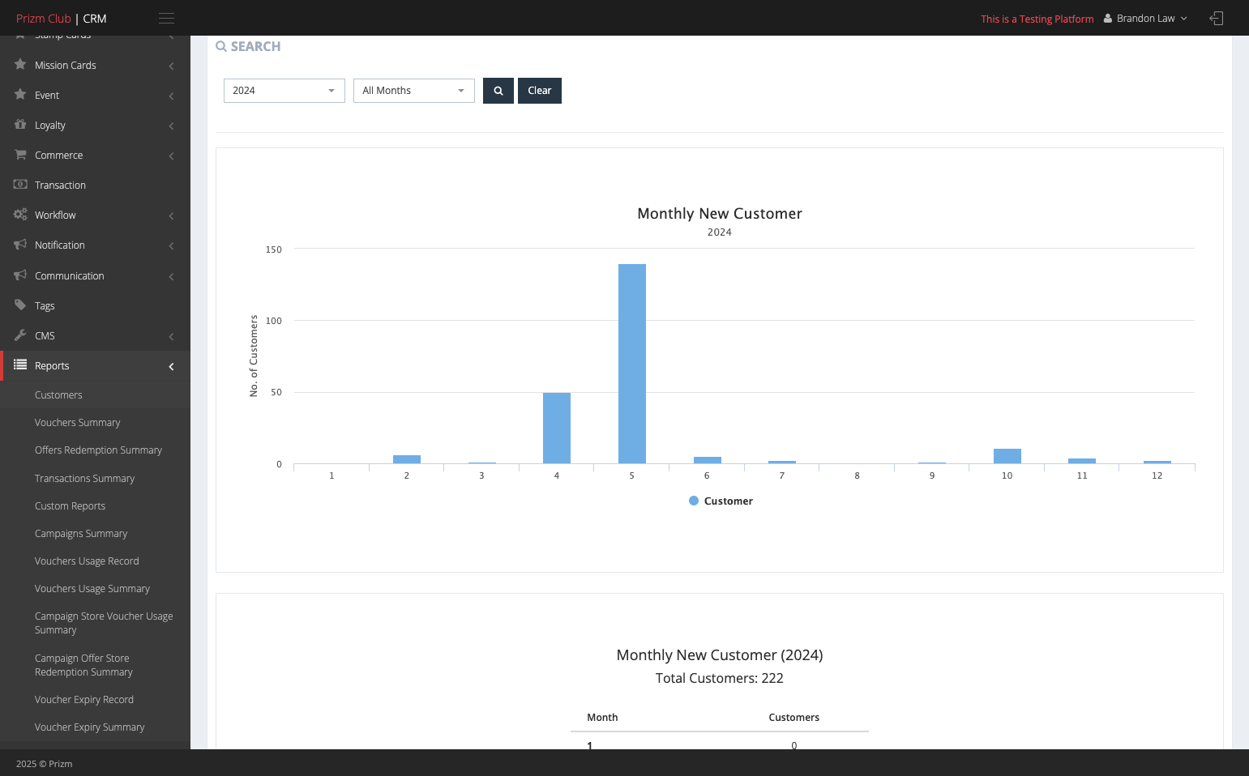Expand the Workflow menu chevron
This screenshot has height=776, width=1249.
click(x=171, y=216)
